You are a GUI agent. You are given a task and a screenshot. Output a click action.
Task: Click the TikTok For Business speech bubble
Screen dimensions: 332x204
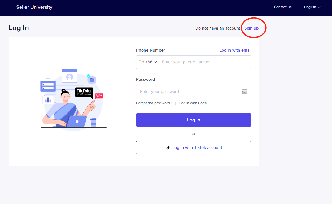click(x=84, y=93)
